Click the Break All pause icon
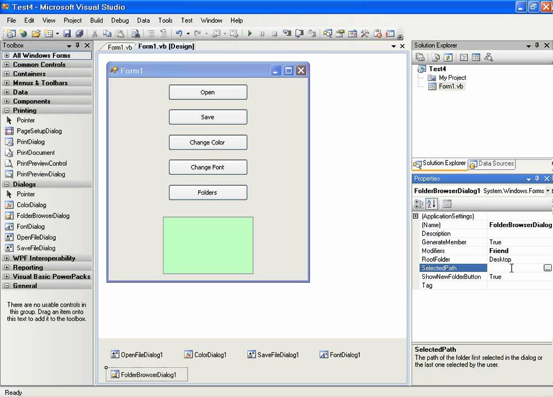The height and width of the screenshot is (397, 553). pos(262,34)
